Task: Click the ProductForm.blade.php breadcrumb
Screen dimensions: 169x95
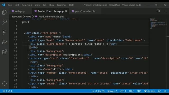Action: [50, 17]
